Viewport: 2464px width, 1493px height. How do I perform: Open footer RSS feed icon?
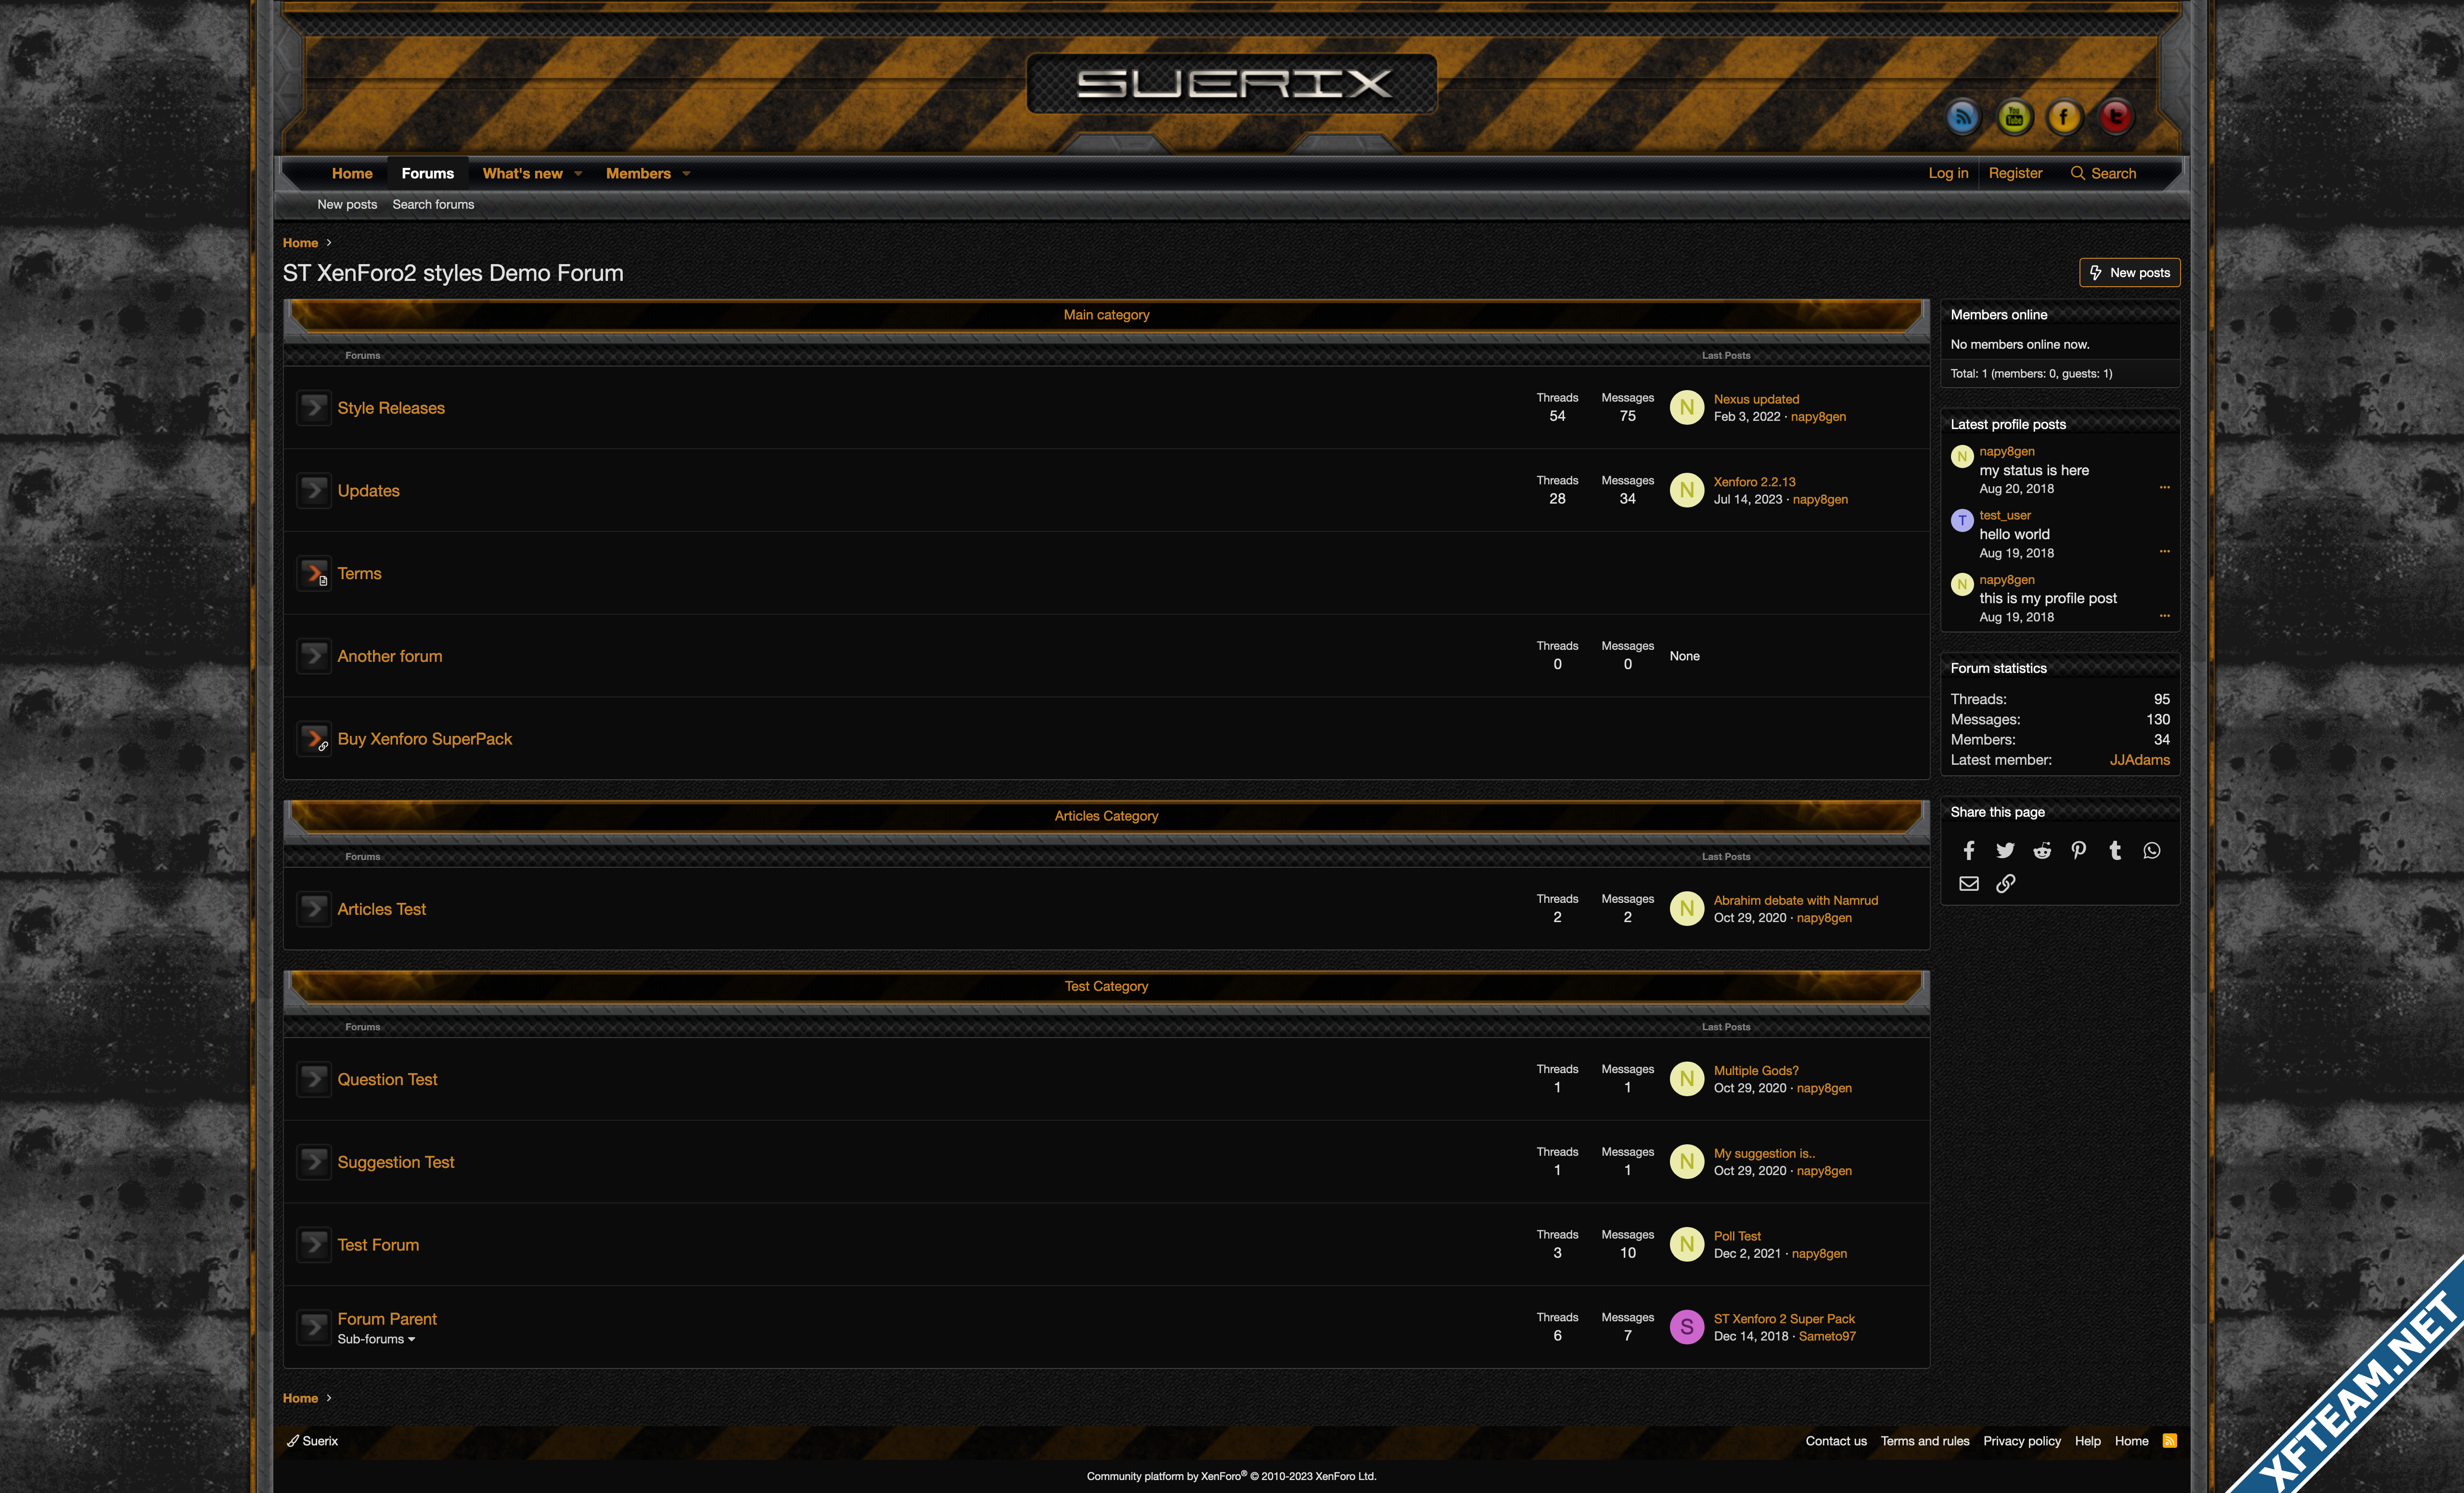pos(2170,1441)
